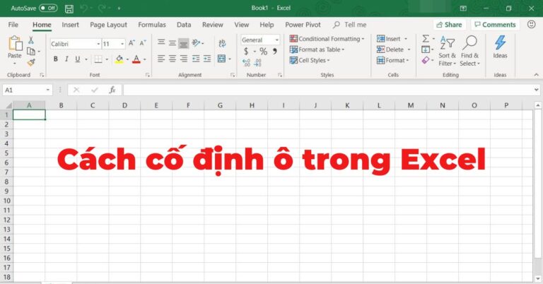
Task: Click the Orientation text angle icon
Action: click(x=197, y=43)
